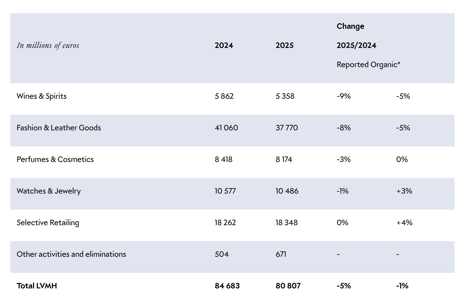Select the Watches & Jewelry row label
The width and height of the screenshot is (462, 299).
click(49, 191)
